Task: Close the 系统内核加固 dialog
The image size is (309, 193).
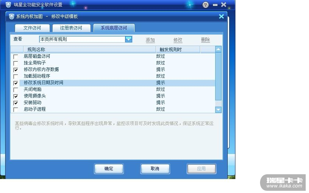Action: click(x=221, y=16)
